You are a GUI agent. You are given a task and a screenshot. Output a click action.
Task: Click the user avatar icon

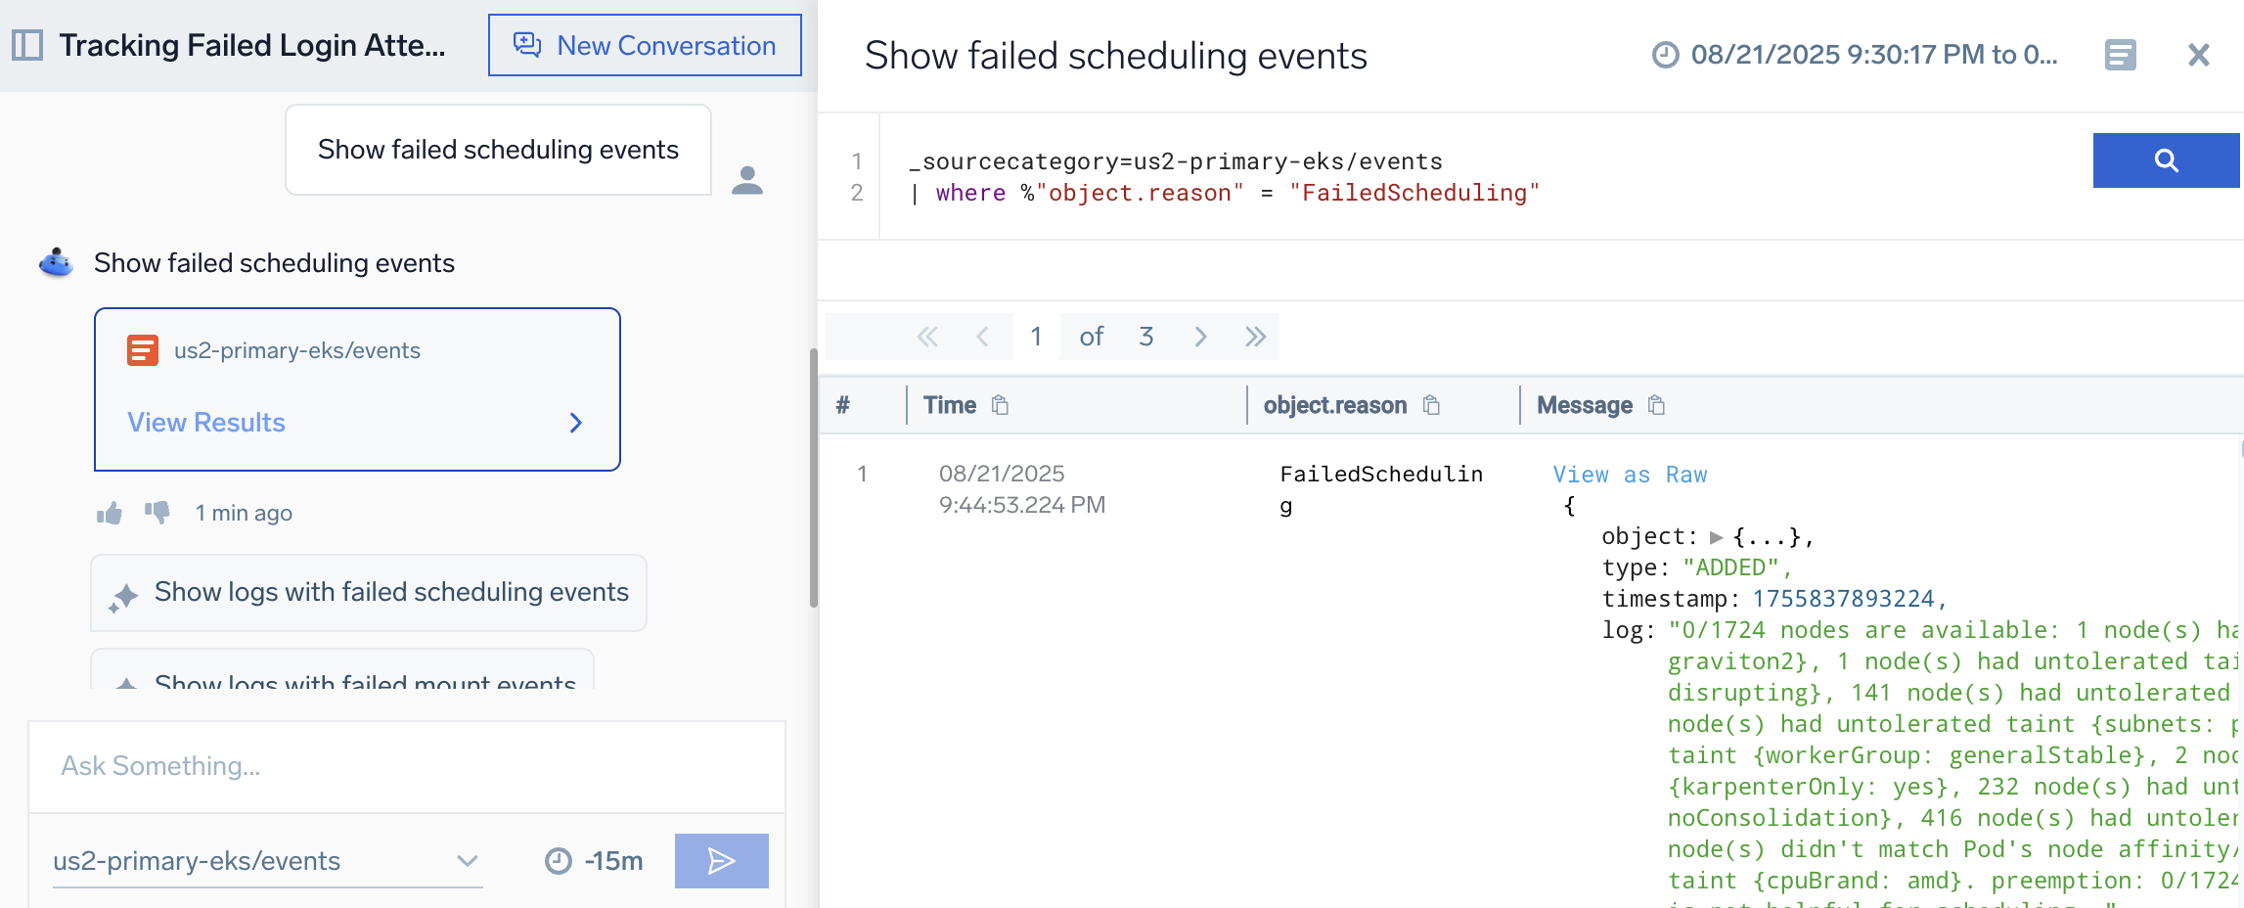pos(747,180)
